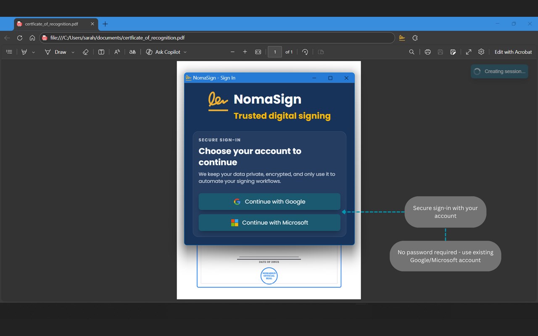Open the PDF table of contents panel
538x336 pixels.
[x=9, y=52]
